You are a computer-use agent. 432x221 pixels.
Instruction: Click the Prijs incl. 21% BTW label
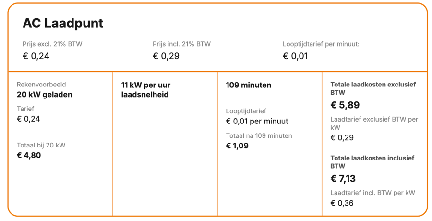(x=181, y=44)
